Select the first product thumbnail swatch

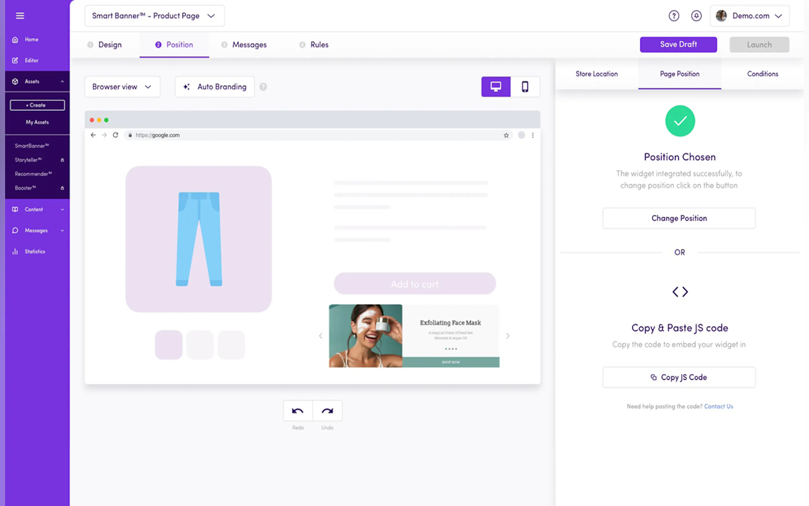pyautogui.click(x=168, y=345)
